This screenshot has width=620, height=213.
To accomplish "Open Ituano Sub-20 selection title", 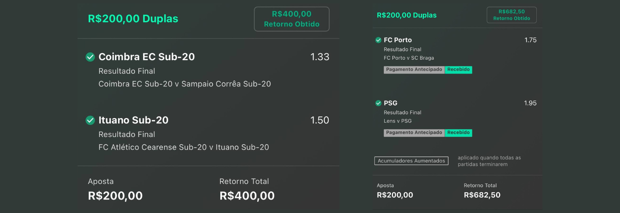I will pos(133,120).
